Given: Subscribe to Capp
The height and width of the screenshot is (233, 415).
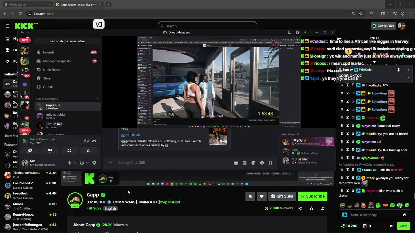Looking at the screenshot, I should point(313,196).
